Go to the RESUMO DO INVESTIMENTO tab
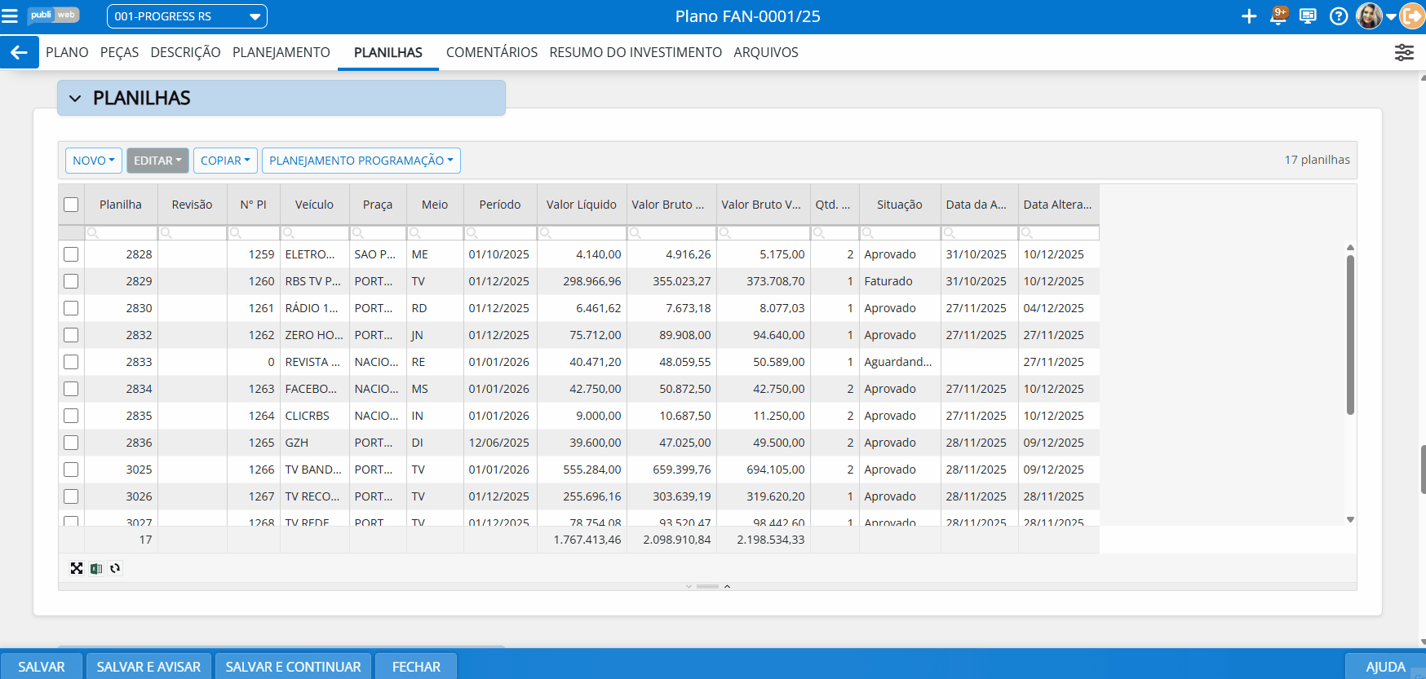The width and height of the screenshot is (1426, 679). click(635, 53)
